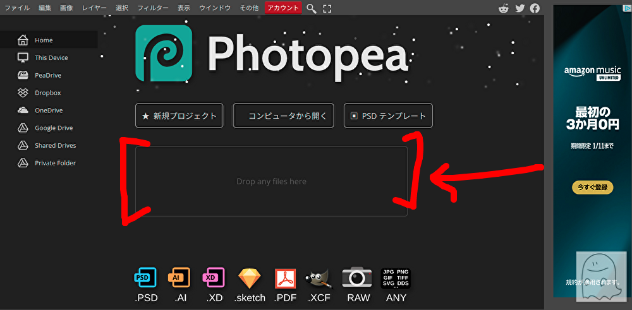Click the Google Drive triangle icon
The width and height of the screenshot is (632, 310).
(23, 128)
